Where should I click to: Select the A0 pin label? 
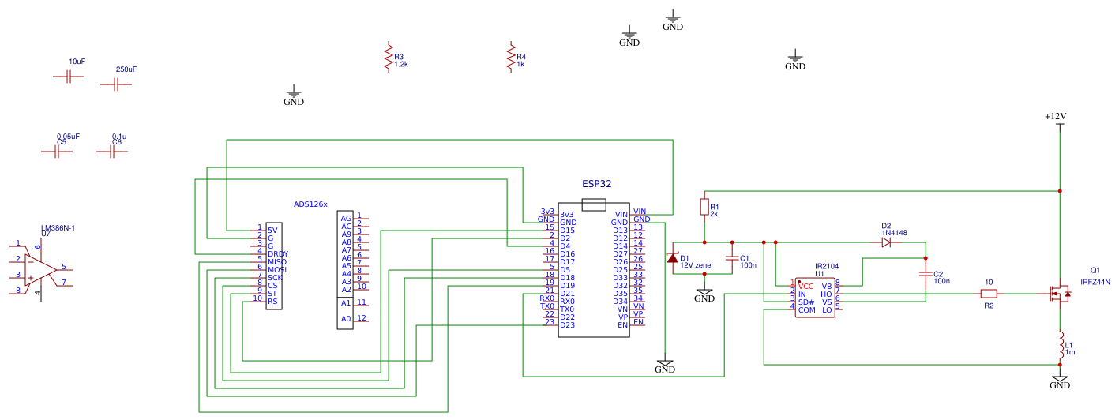346,319
